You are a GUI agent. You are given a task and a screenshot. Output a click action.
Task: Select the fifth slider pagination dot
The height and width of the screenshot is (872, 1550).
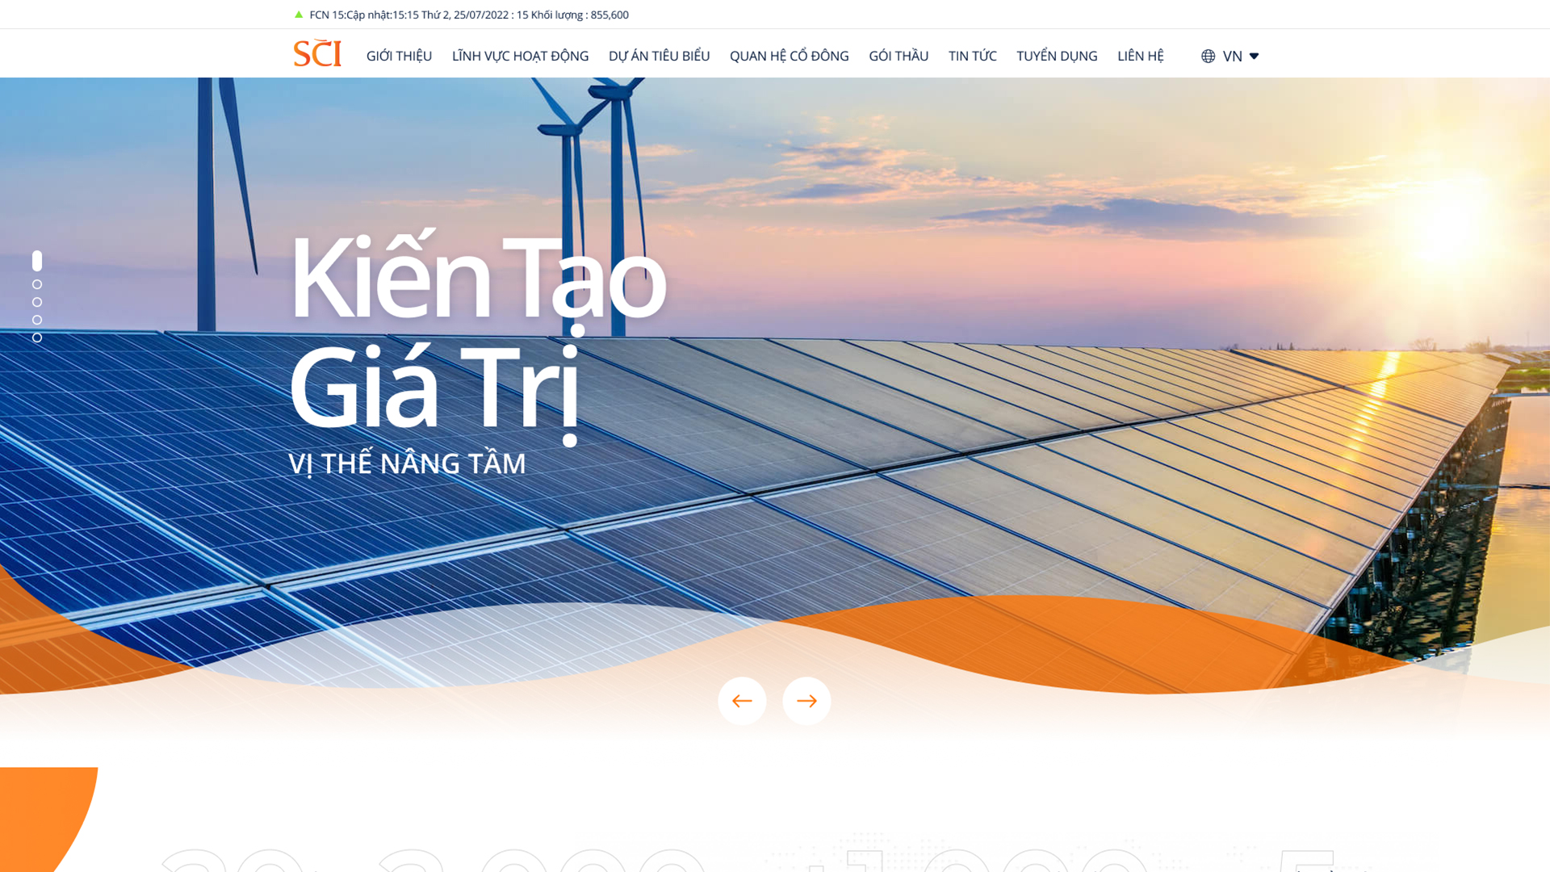(37, 337)
